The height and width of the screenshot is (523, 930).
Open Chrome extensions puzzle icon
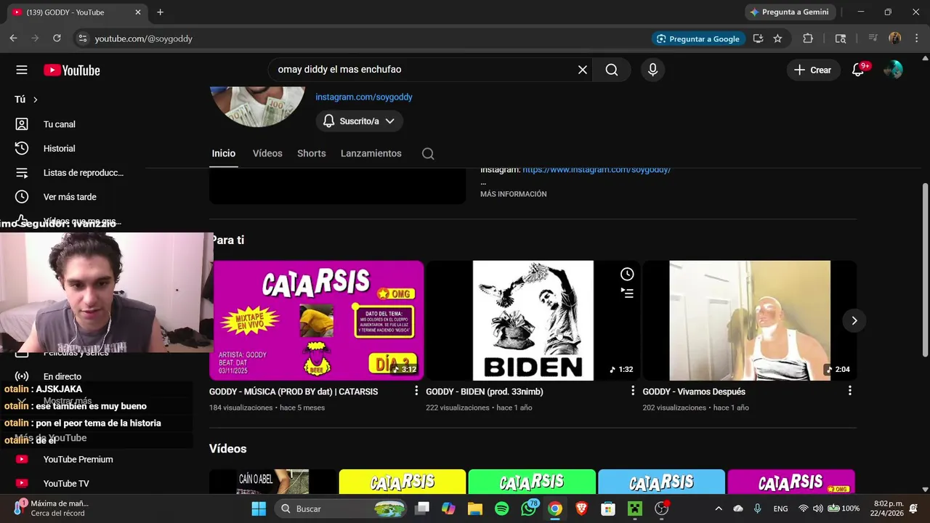(x=808, y=38)
